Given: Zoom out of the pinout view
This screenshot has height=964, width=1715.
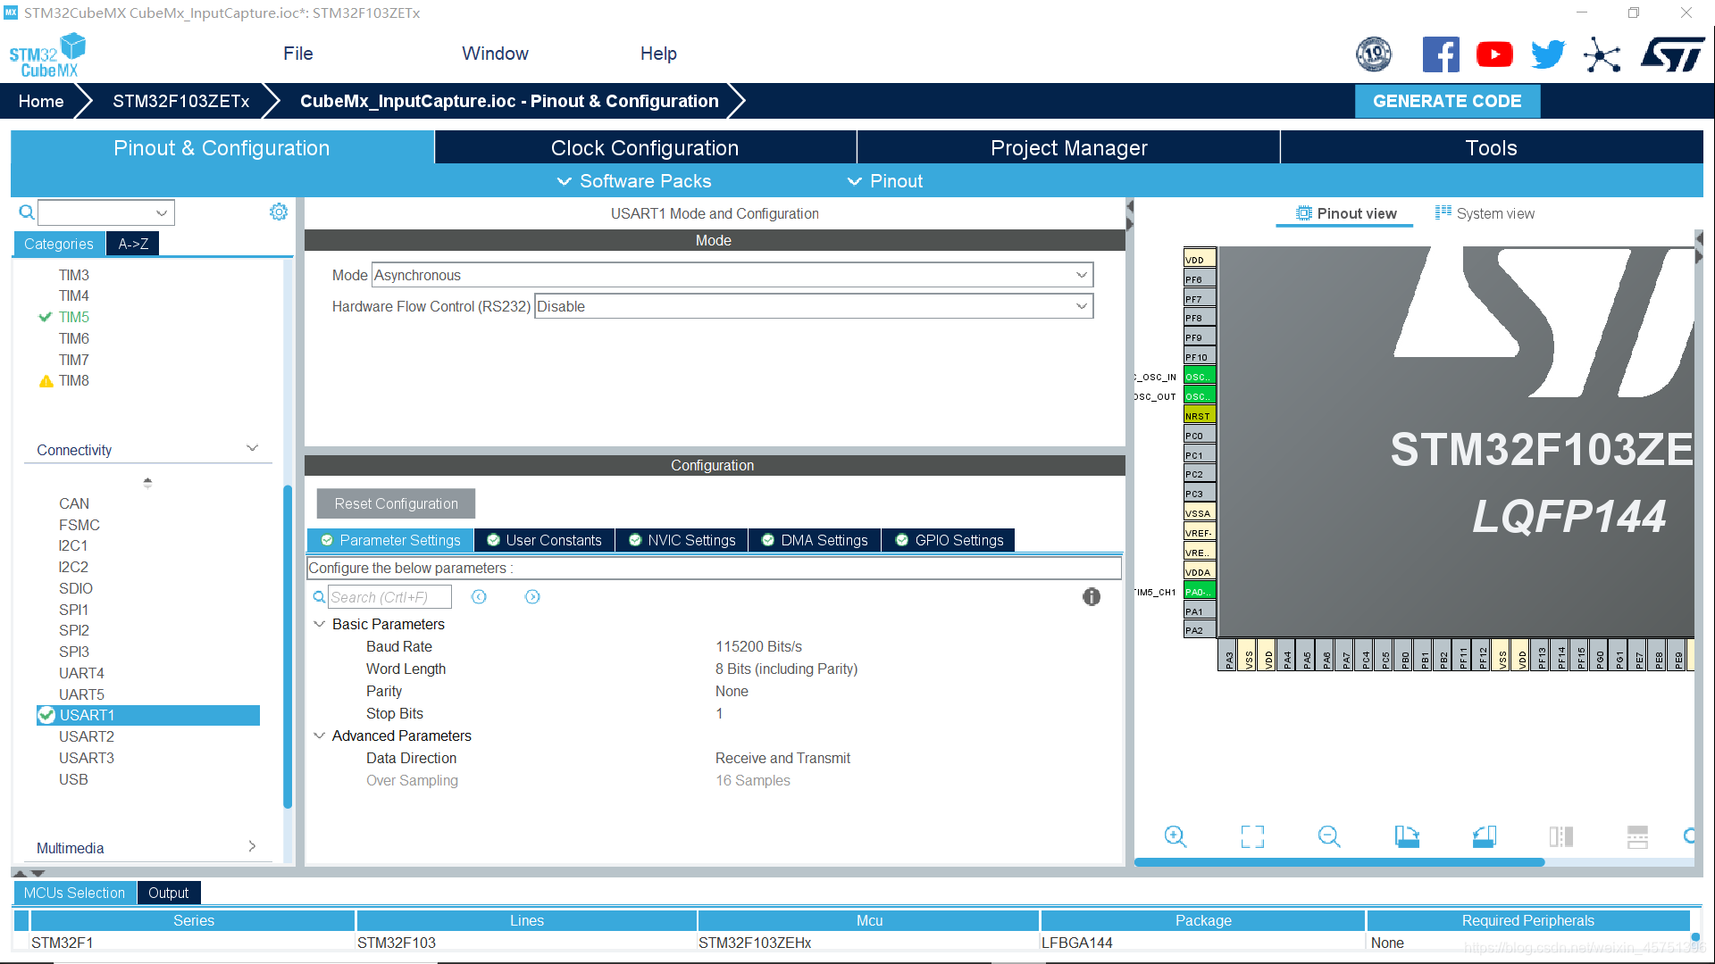Looking at the screenshot, I should click(1329, 836).
